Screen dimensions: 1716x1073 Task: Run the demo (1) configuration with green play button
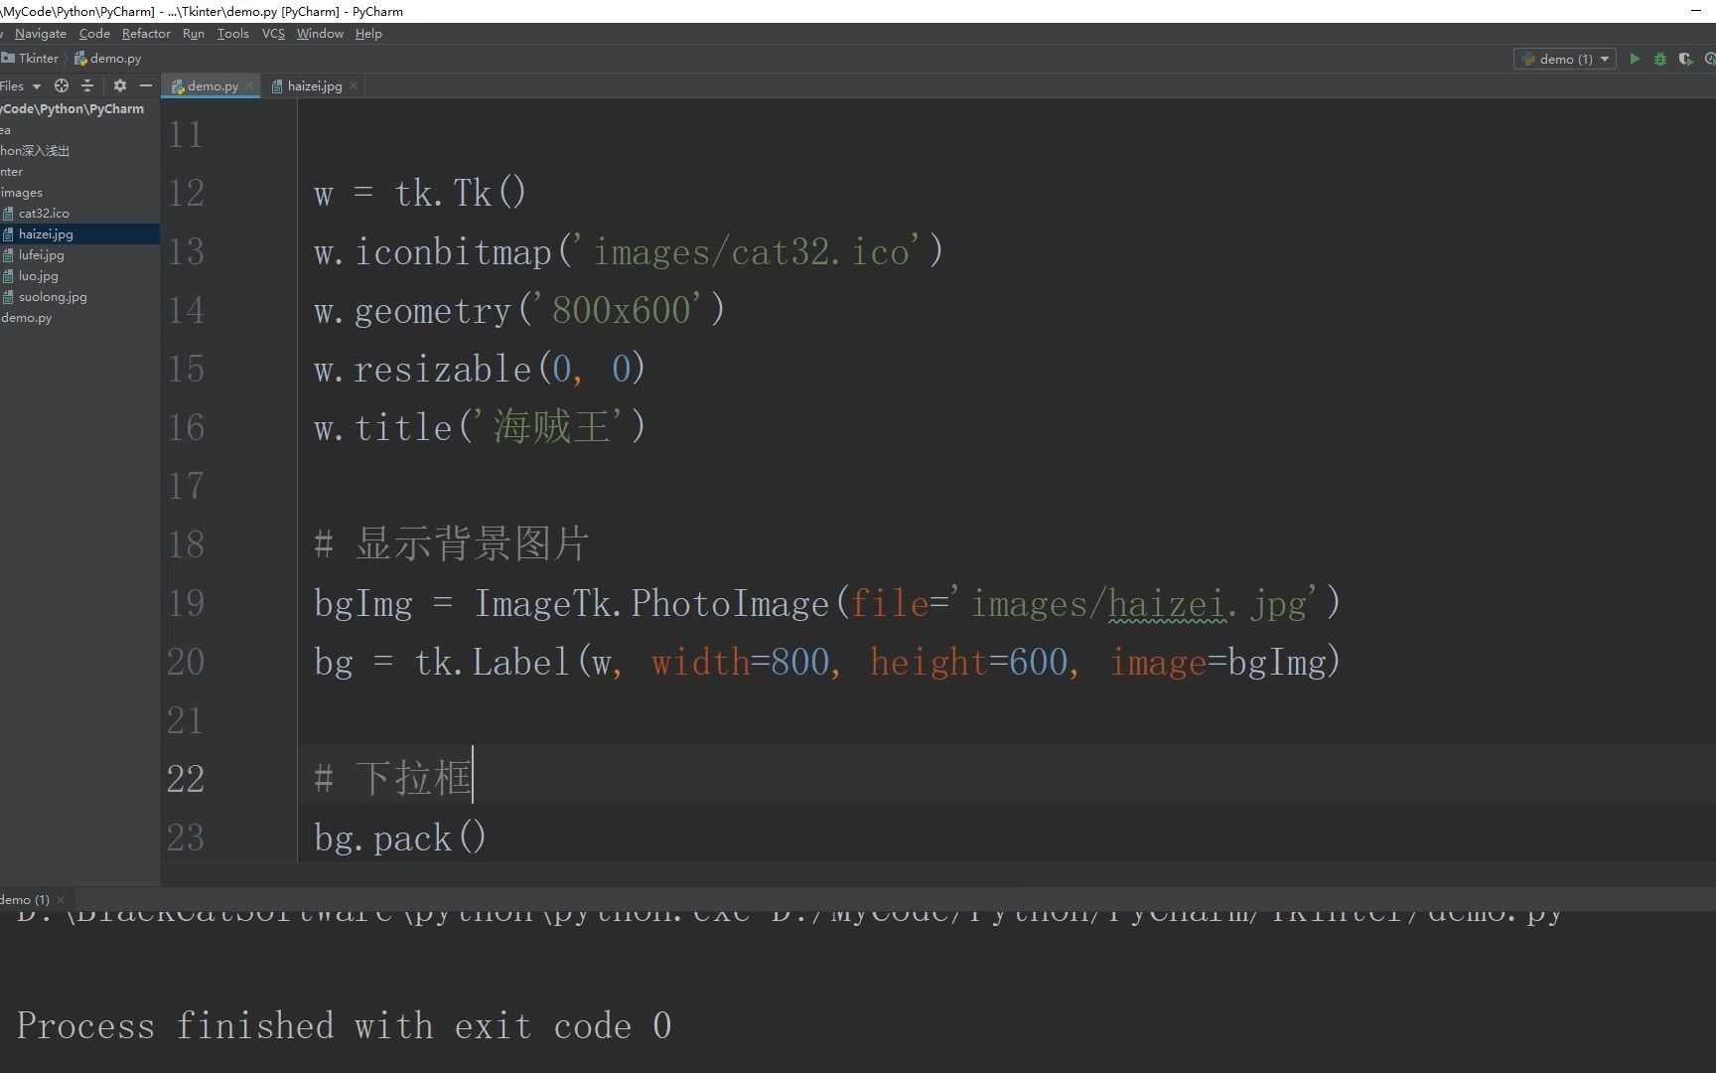pos(1634,59)
